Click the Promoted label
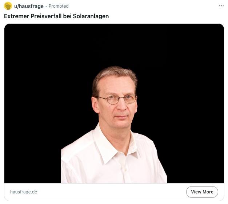 pyautogui.click(x=59, y=6)
